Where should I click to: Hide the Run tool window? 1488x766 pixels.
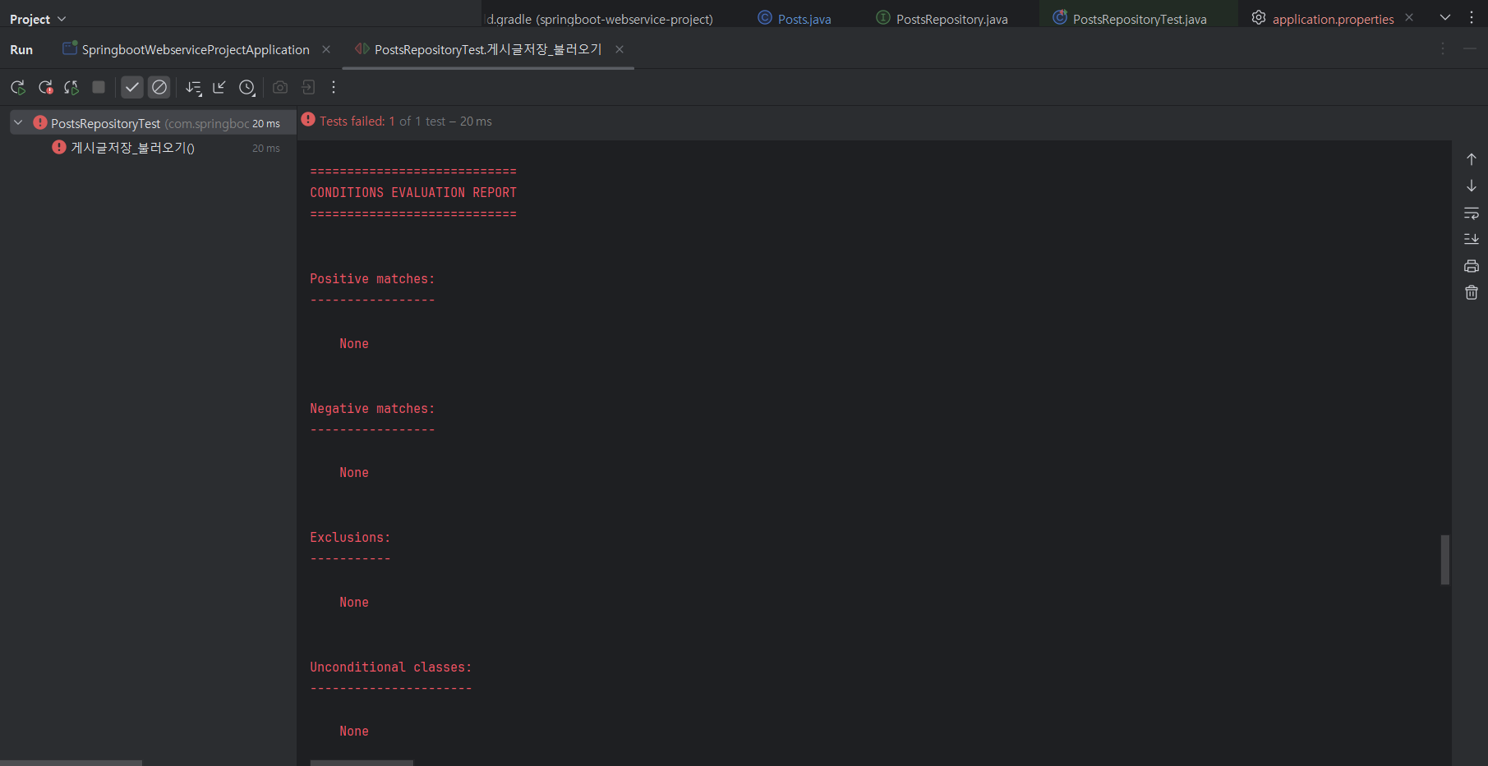1470,49
